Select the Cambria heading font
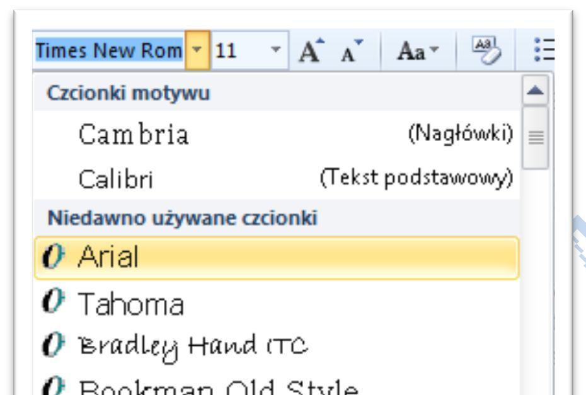Viewport: 586px width, 395px height. (277, 134)
